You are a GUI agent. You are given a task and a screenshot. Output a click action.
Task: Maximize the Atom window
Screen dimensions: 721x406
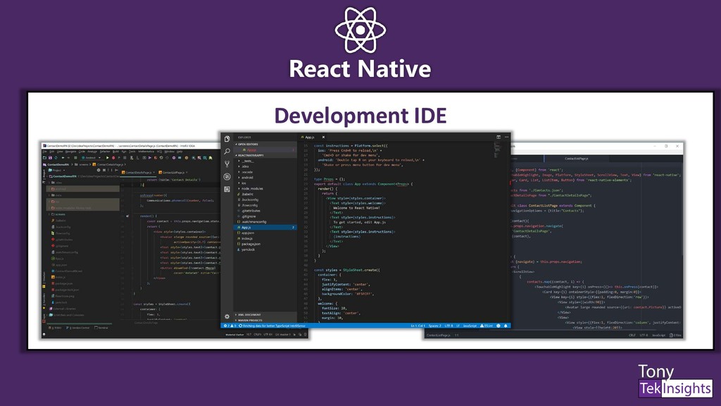click(x=666, y=147)
